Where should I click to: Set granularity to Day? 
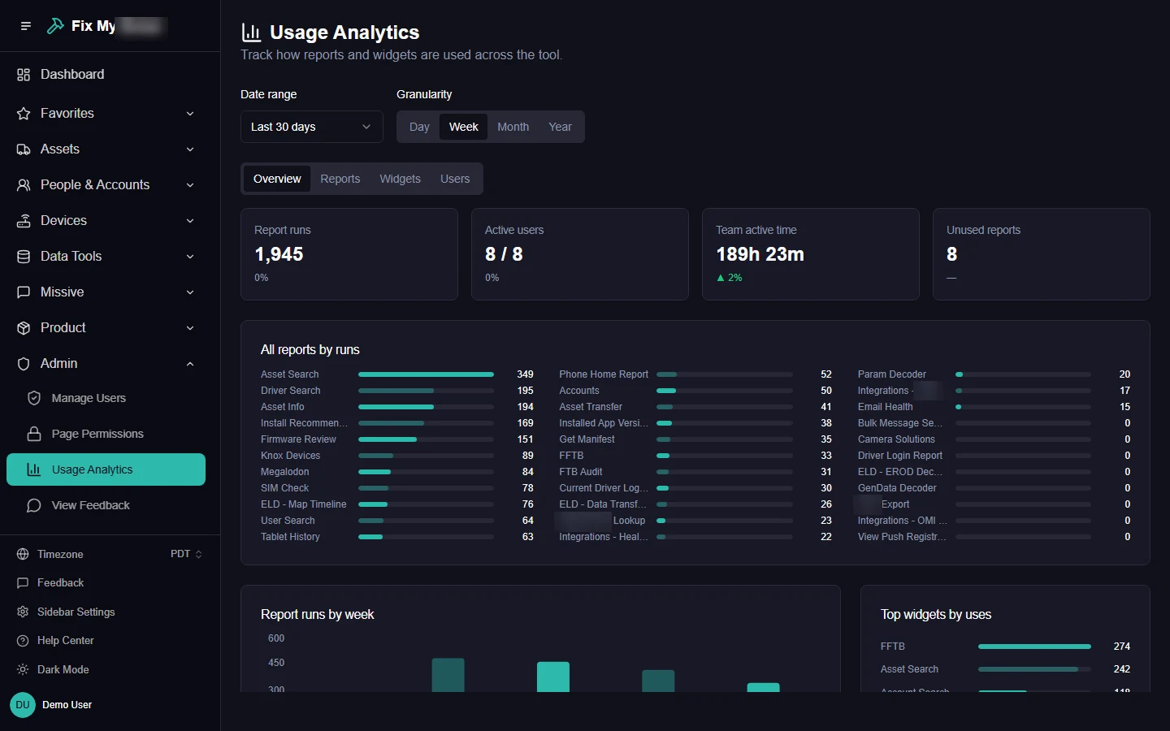coord(419,127)
